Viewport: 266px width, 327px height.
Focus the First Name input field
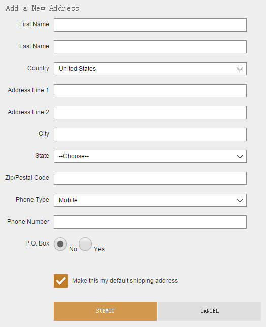coord(150,25)
